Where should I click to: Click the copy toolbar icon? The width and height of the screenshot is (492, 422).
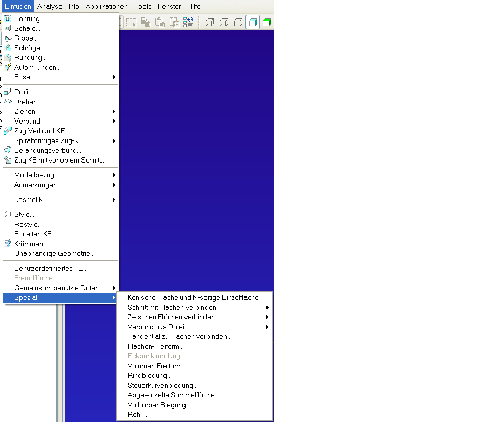(x=146, y=22)
